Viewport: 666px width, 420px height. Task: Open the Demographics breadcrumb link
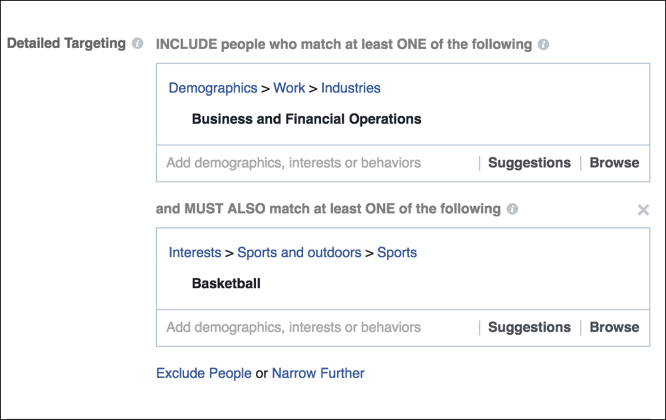213,88
